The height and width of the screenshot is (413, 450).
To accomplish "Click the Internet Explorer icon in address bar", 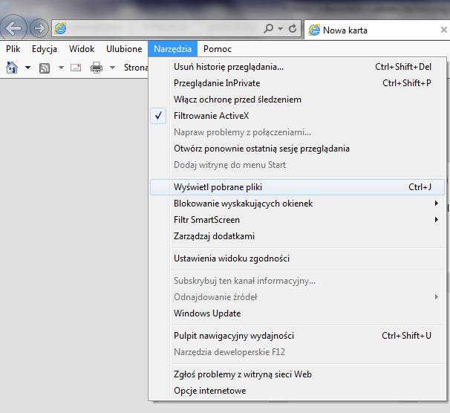I will 60,28.
